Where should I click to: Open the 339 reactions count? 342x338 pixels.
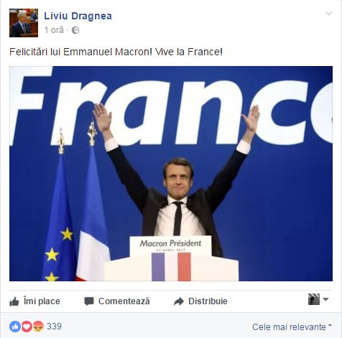[x=54, y=327]
